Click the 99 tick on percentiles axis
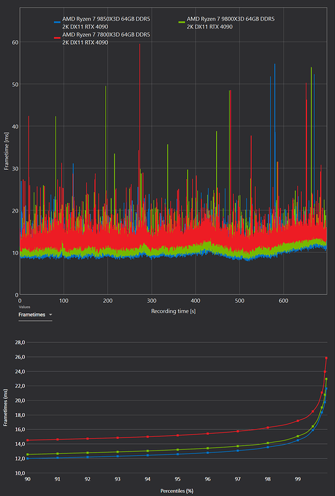This screenshot has width=335, height=496. pos(297,479)
